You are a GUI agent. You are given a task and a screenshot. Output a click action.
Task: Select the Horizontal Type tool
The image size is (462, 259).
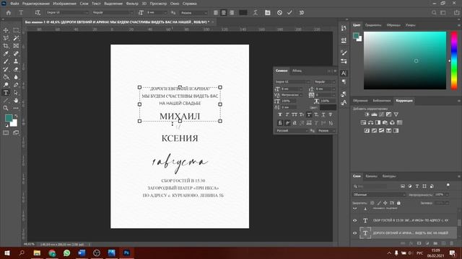pos(6,93)
